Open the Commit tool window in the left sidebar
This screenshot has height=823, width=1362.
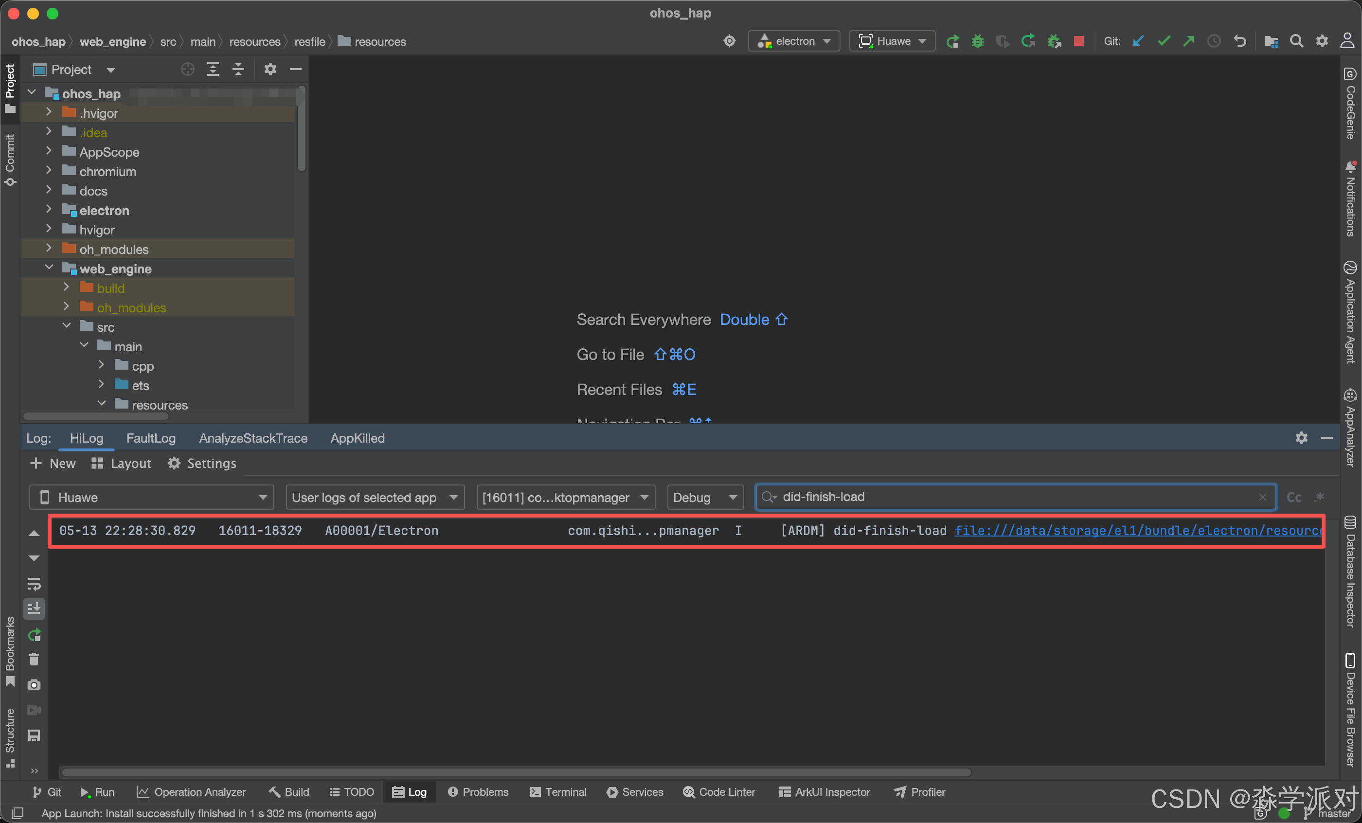[10, 160]
